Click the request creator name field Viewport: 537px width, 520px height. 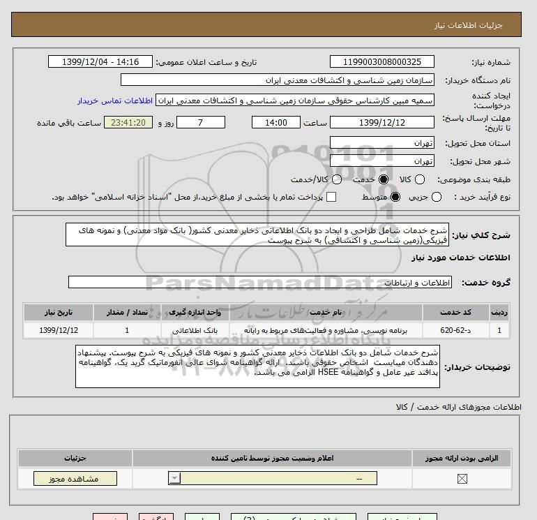click(295, 101)
